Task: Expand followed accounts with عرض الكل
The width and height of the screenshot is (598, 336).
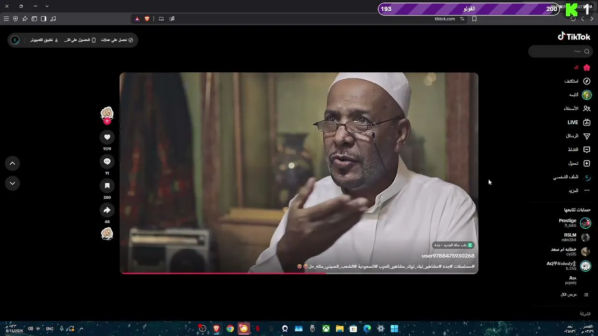Action: (x=574, y=295)
